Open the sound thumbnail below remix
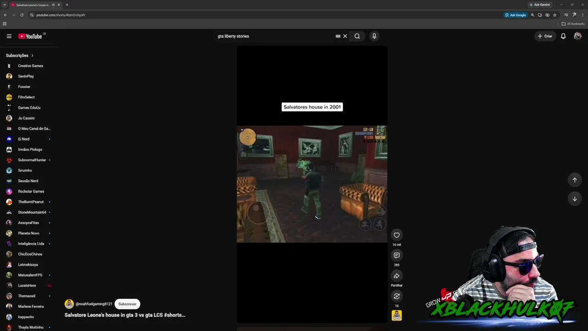Viewport: 588px width, 331px height. point(396,315)
